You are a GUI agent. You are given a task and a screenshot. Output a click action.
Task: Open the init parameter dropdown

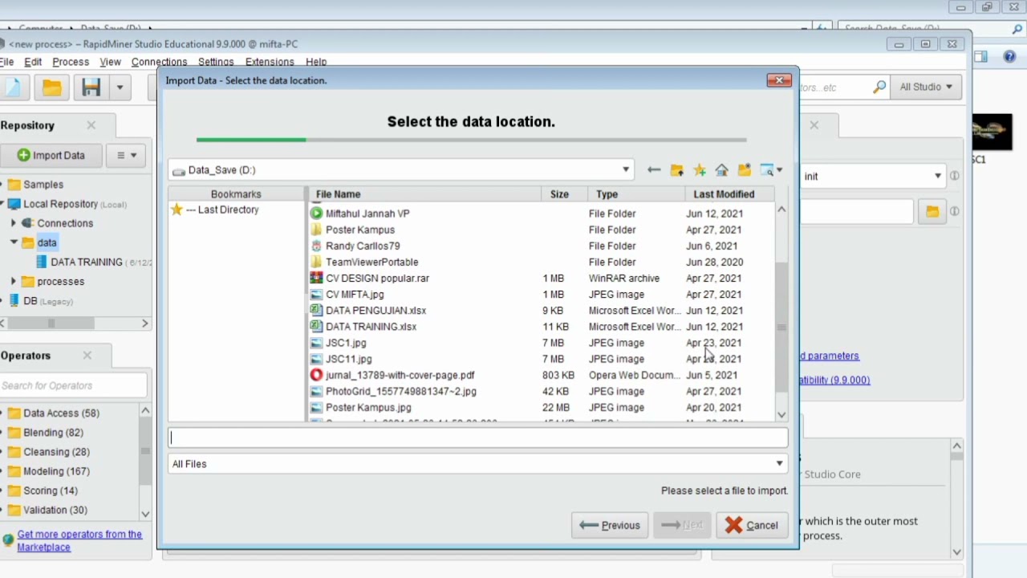pyautogui.click(x=937, y=177)
